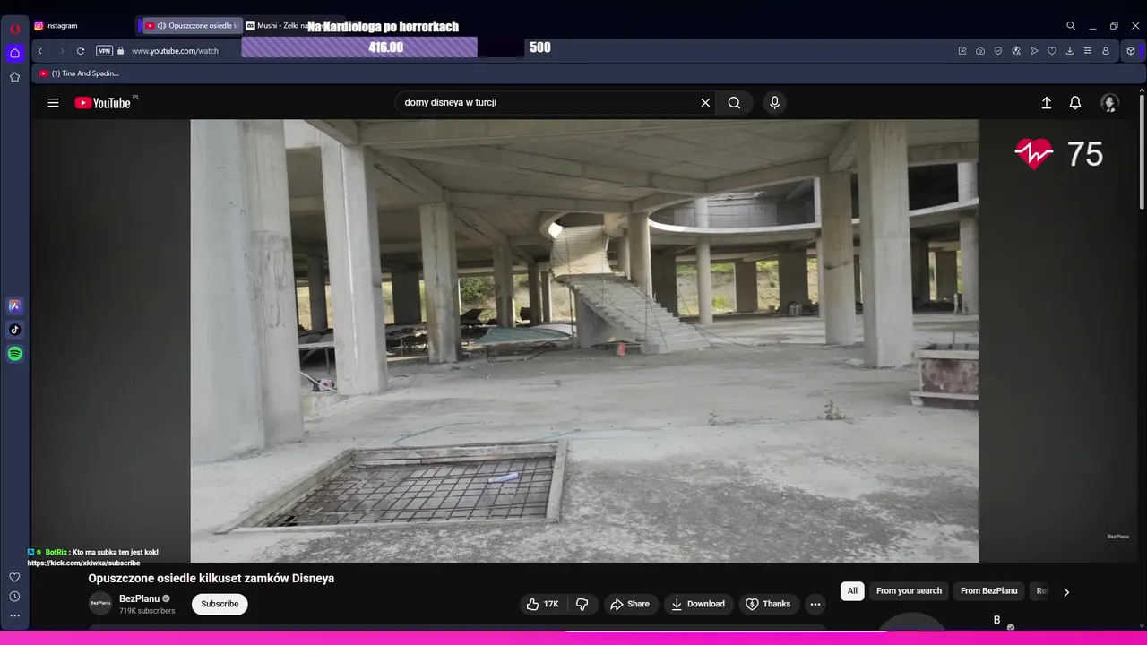The image size is (1147, 645).
Task: Open the BezPlanu channel name link
Action: (x=139, y=598)
